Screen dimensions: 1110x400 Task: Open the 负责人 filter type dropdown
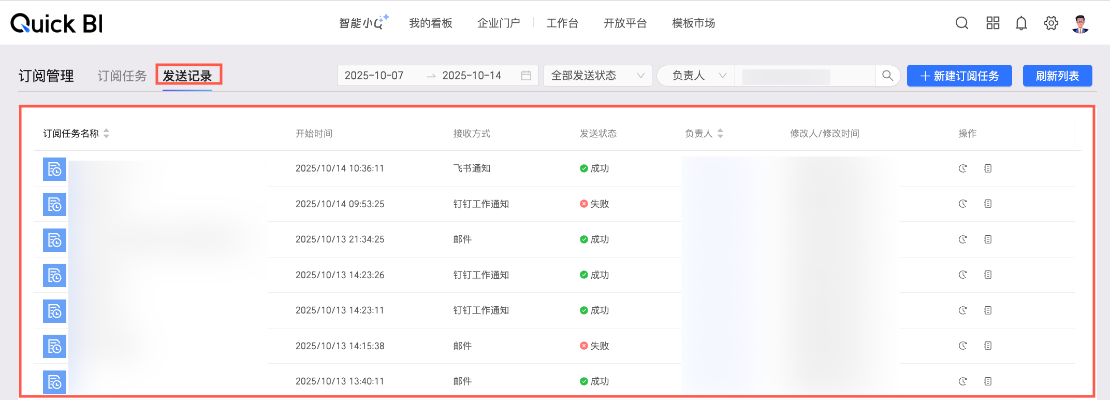(697, 76)
